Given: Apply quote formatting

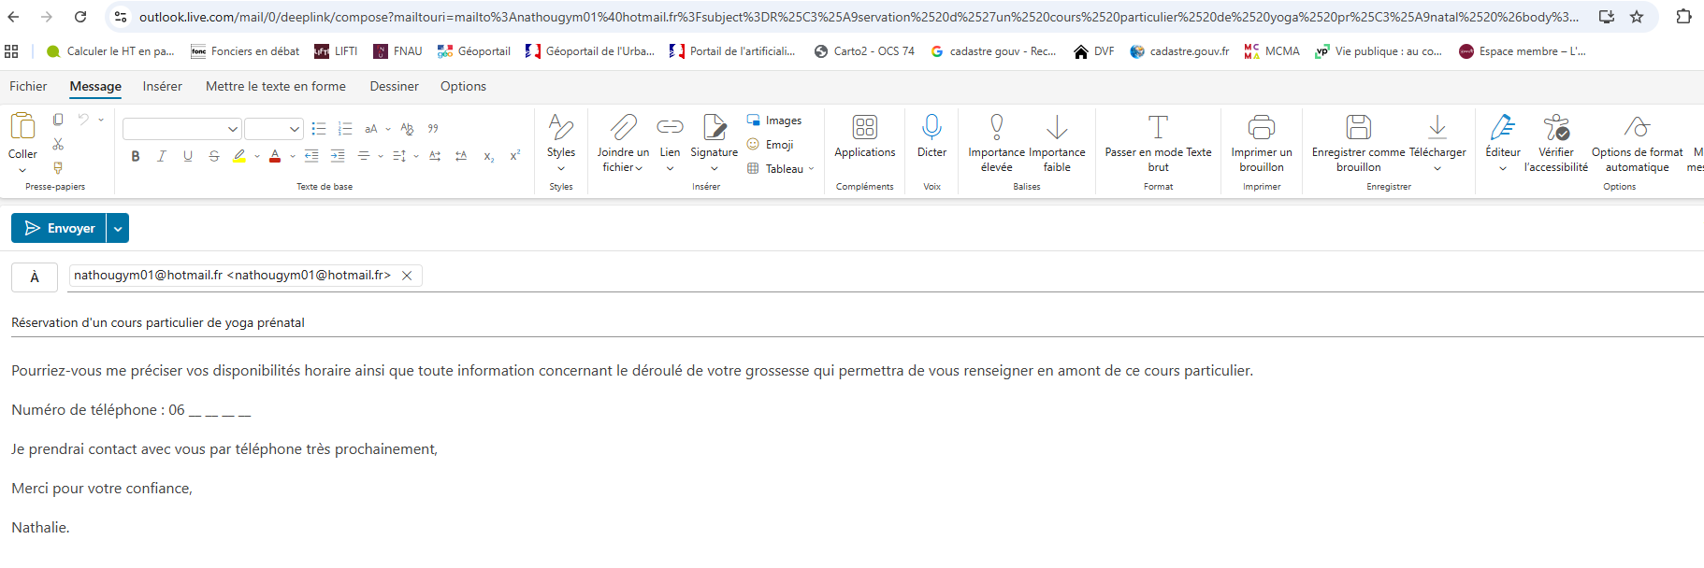Looking at the screenshot, I should 433,129.
